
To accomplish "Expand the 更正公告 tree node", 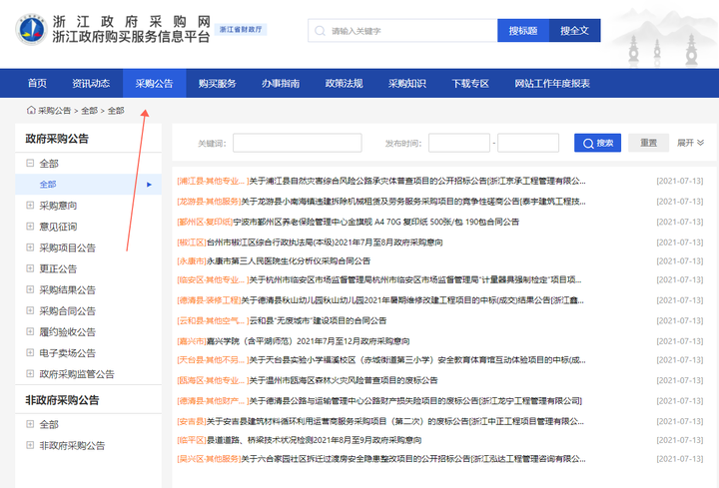I will (30, 268).
